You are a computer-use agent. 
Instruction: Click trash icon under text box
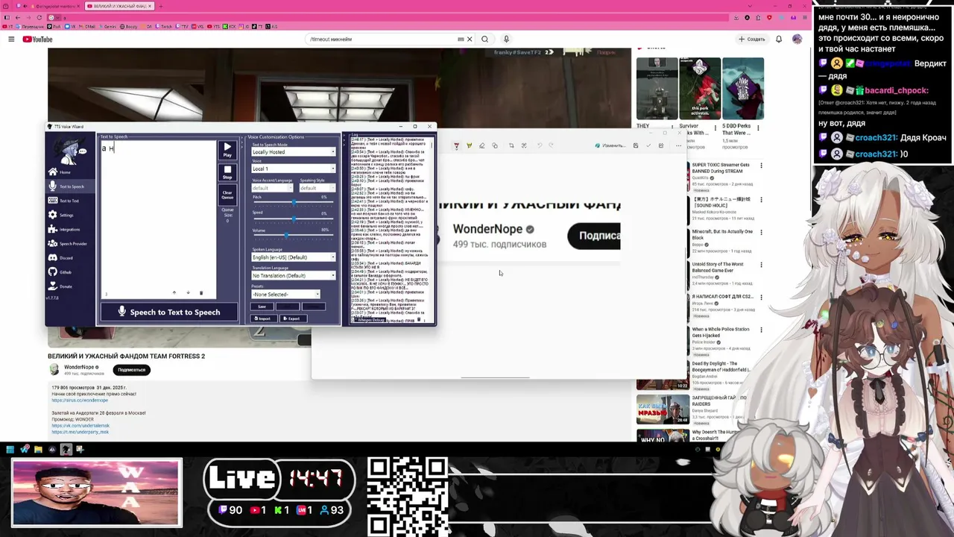tap(201, 293)
